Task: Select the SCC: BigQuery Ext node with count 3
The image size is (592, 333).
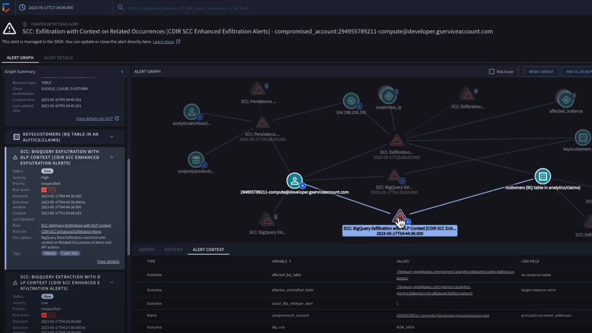Action: 267,220
